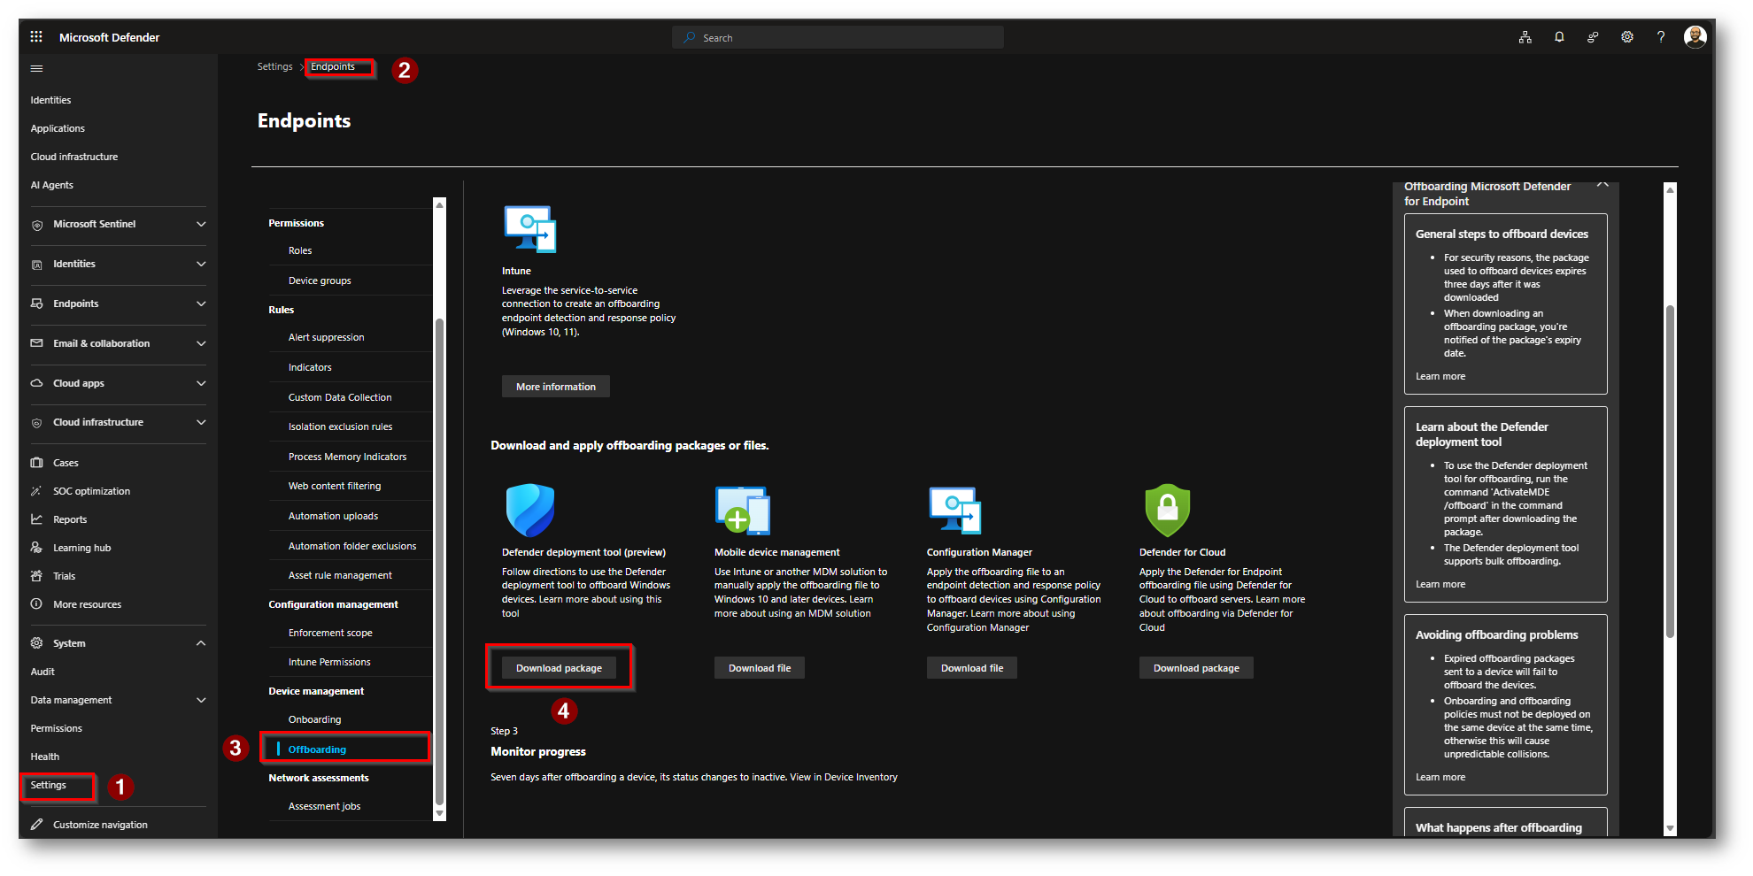Click the Customize navigation pencil icon
Viewport: 1753px width, 876px height.
(37, 825)
